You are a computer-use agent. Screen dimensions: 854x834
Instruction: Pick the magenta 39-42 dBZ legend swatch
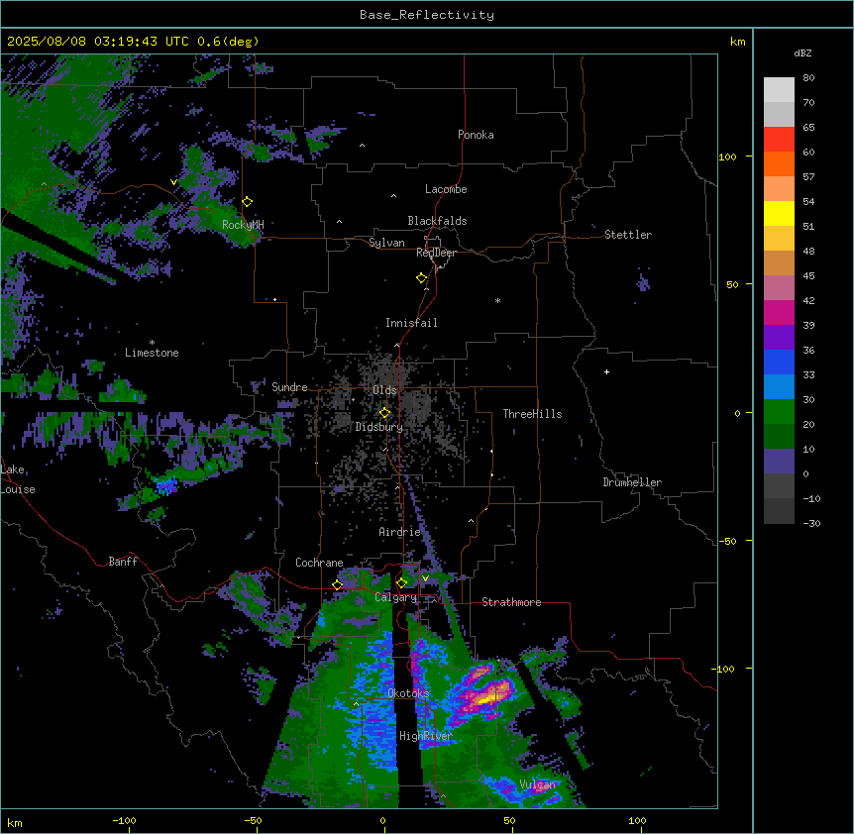pyautogui.click(x=779, y=312)
